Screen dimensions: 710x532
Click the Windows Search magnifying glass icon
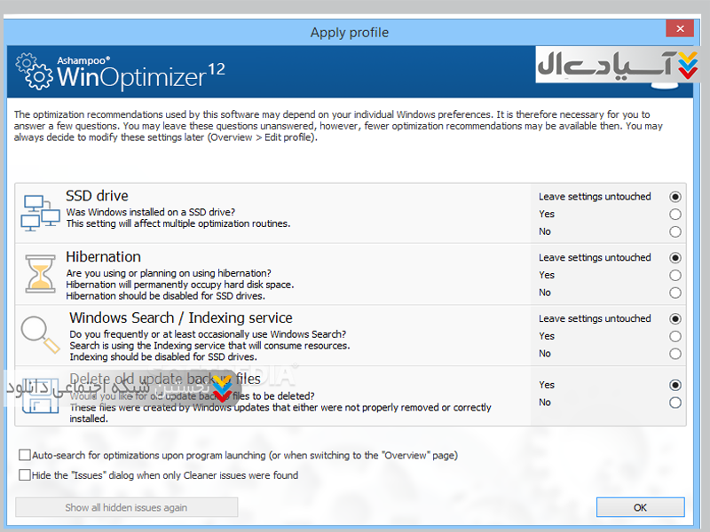[39, 335]
